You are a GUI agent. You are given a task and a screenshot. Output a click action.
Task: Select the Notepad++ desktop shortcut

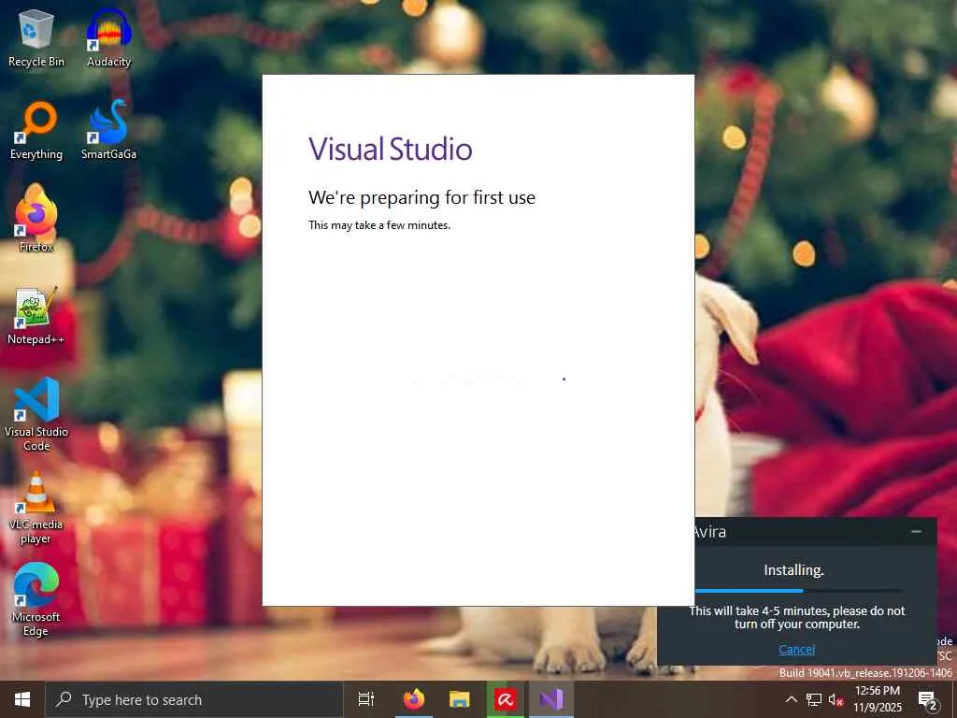coord(36,316)
